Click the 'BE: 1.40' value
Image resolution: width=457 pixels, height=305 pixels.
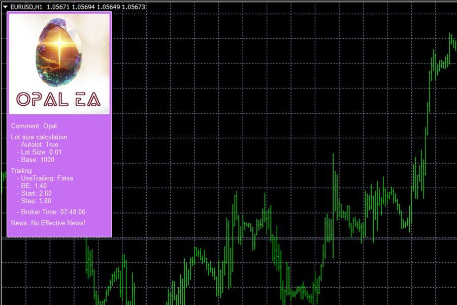point(32,186)
